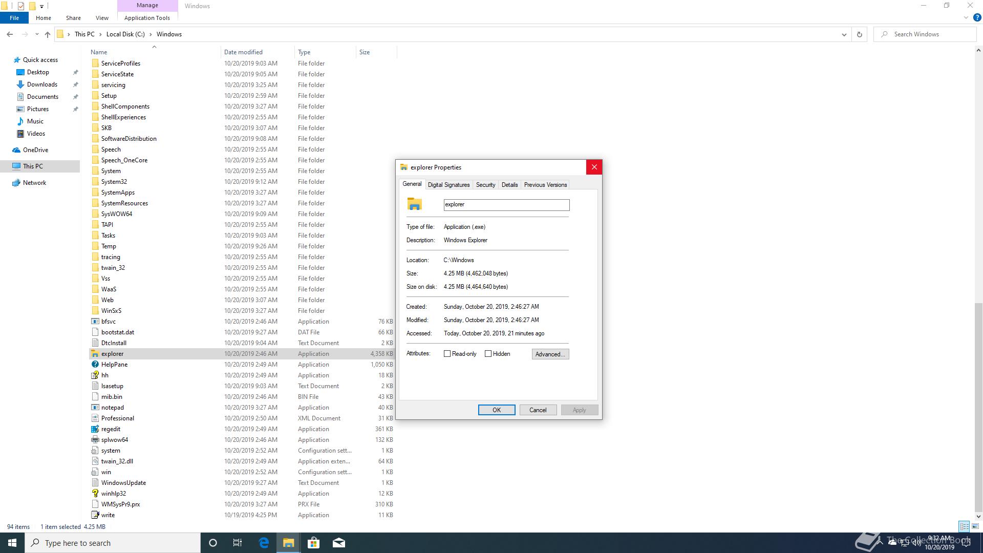Image resolution: width=983 pixels, height=553 pixels.
Task: Enable the Read-only attribute checkbox
Action: pyautogui.click(x=447, y=354)
